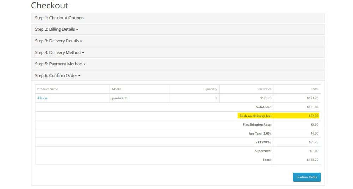Click the caret beside Payment Method
Image resolution: width=353 pixels, height=189 pixels.
pyautogui.click(x=84, y=64)
